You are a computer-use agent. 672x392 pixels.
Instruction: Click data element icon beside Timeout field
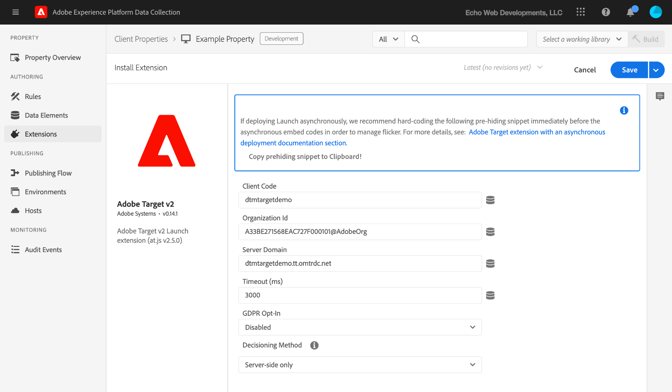click(490, 296)
